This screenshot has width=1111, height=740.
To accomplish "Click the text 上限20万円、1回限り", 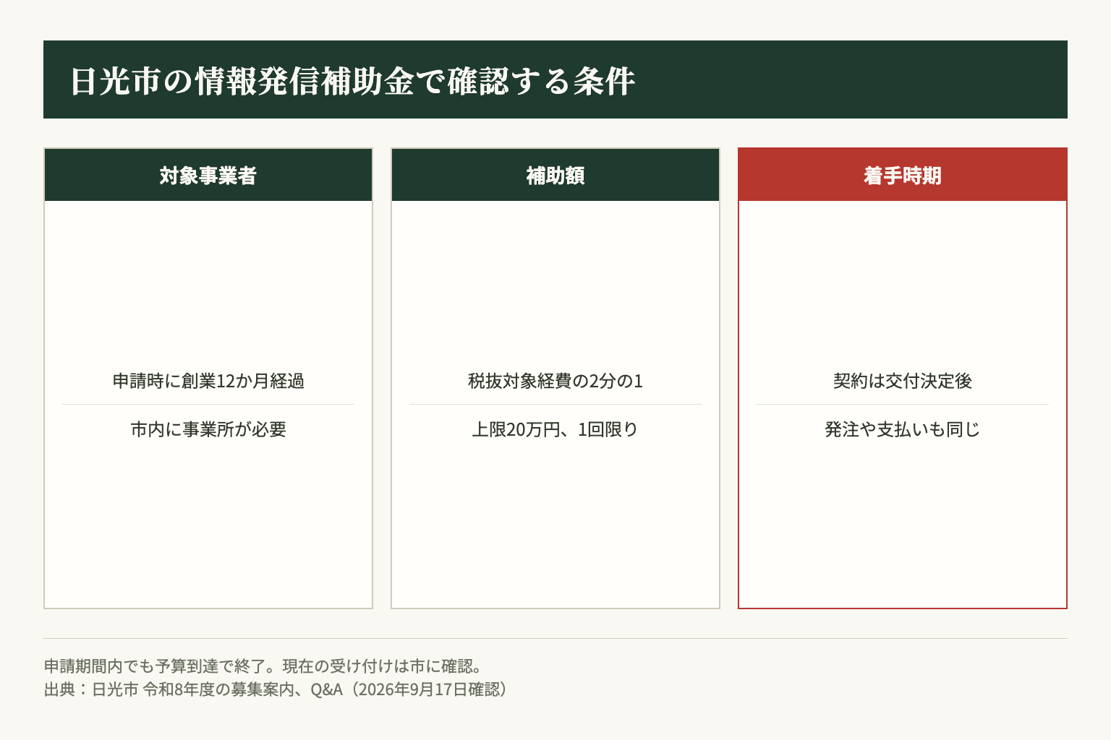I will (555, 429).
